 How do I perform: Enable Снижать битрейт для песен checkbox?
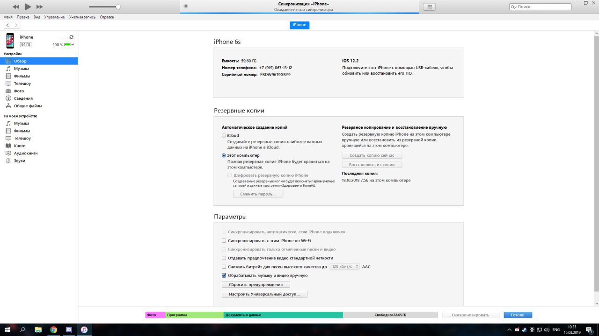tap(224, 267)
